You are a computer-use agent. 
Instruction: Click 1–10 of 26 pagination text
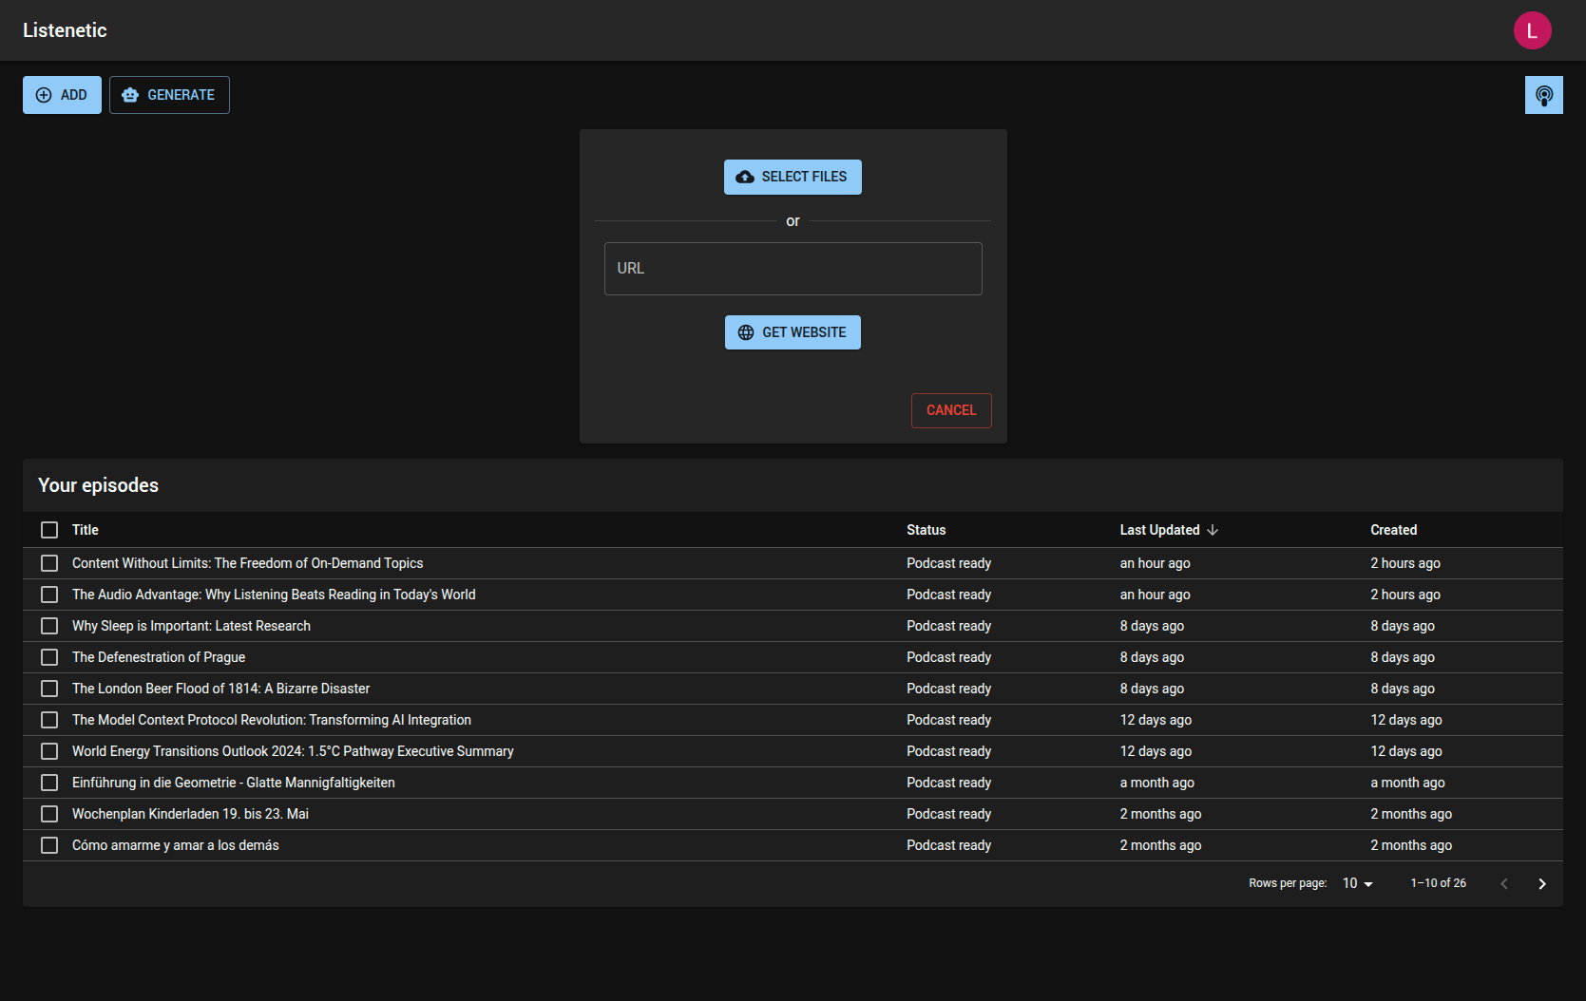(x=1438, y=883)
